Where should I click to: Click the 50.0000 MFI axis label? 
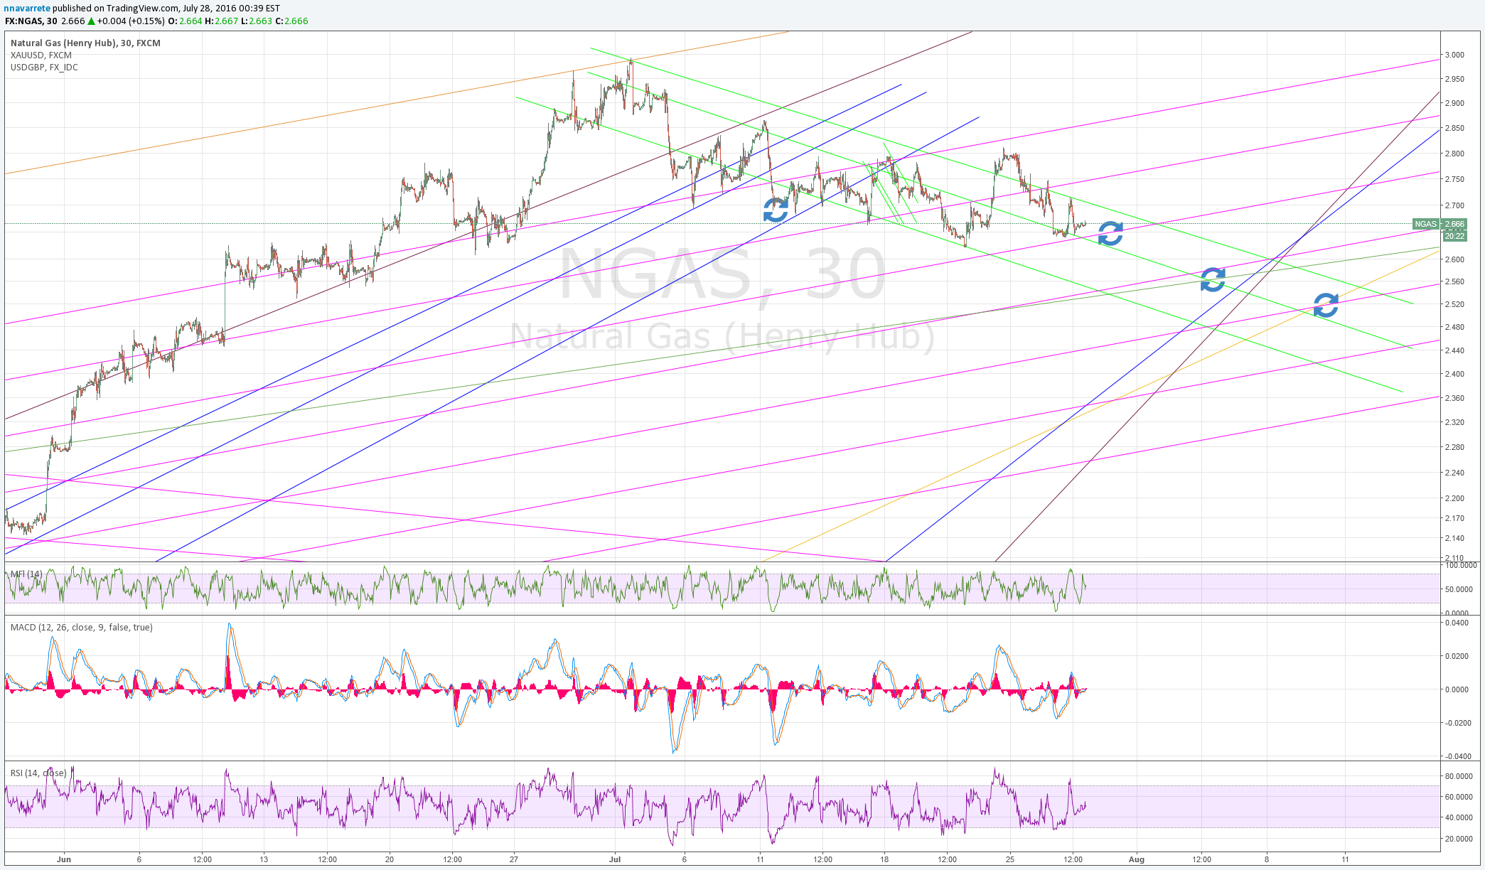[x=1460, y=589]
